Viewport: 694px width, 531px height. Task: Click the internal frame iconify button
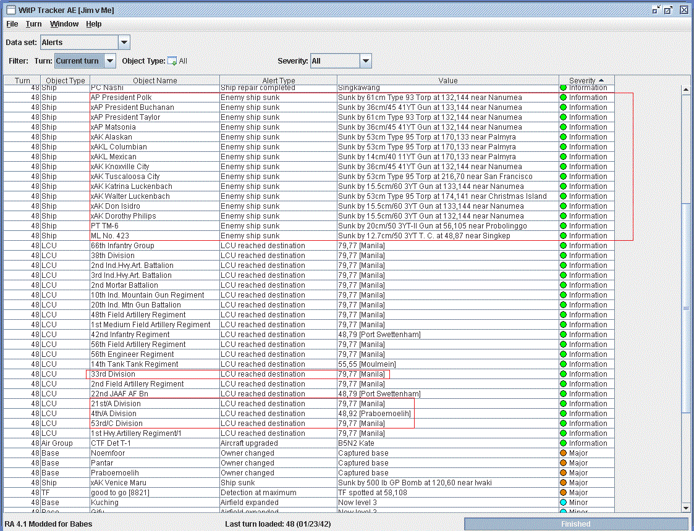coord(656,10)
